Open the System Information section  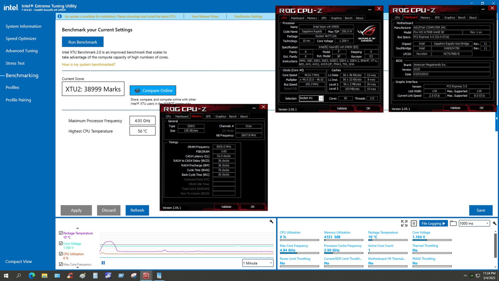tap(23, 26)
